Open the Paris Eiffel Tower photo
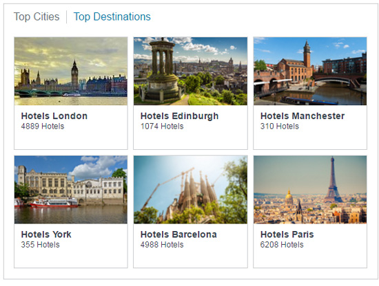 [x=310, y=190]
